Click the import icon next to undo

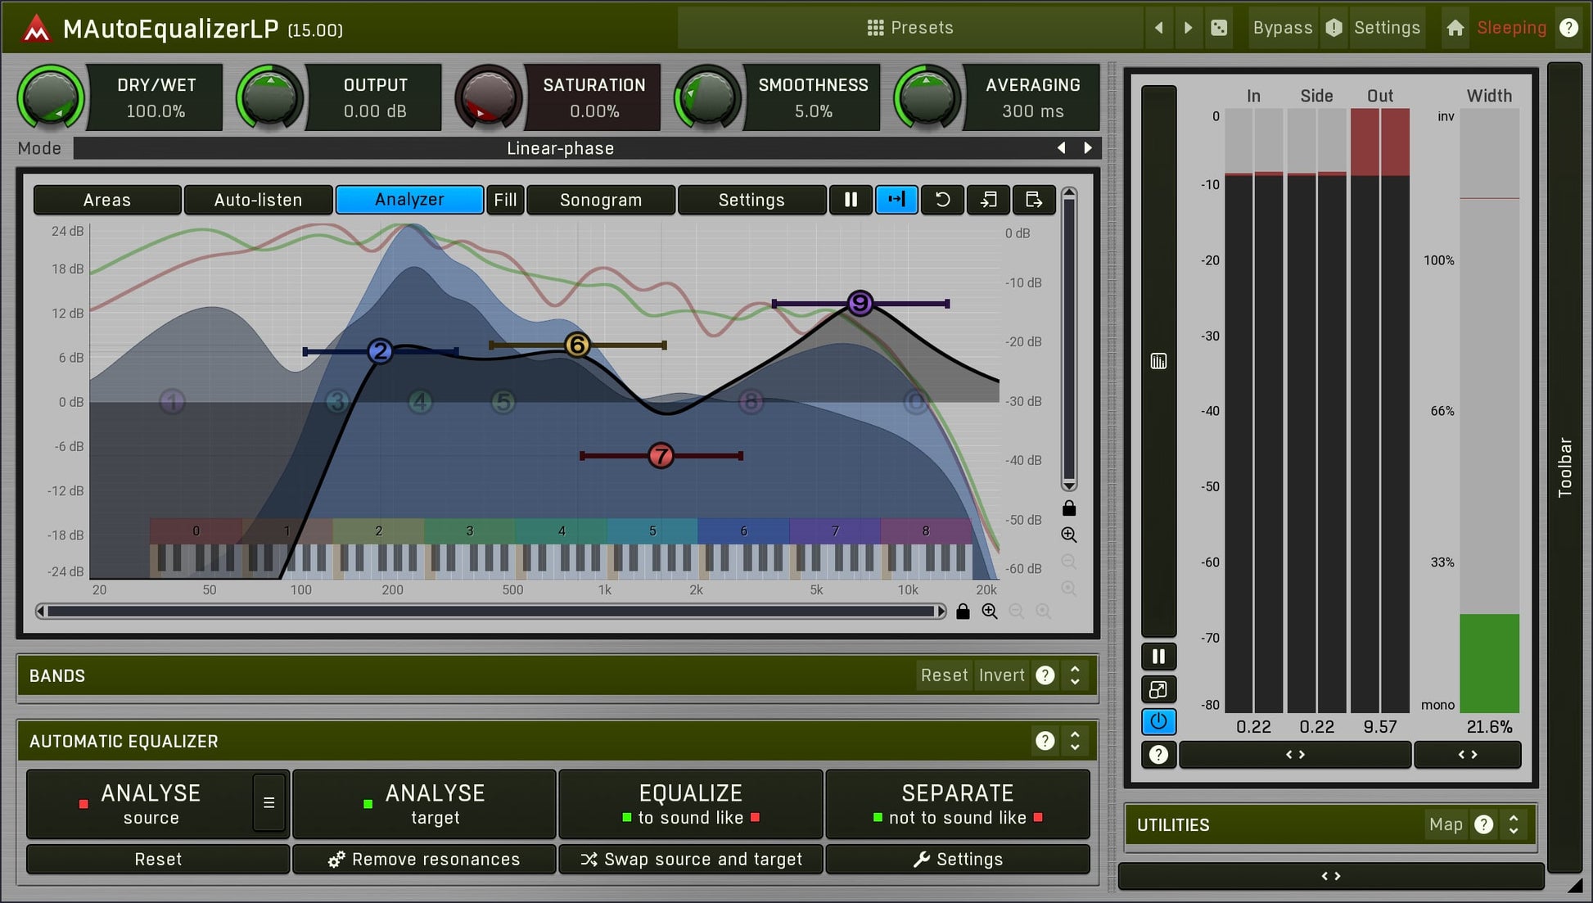point(988,200)
